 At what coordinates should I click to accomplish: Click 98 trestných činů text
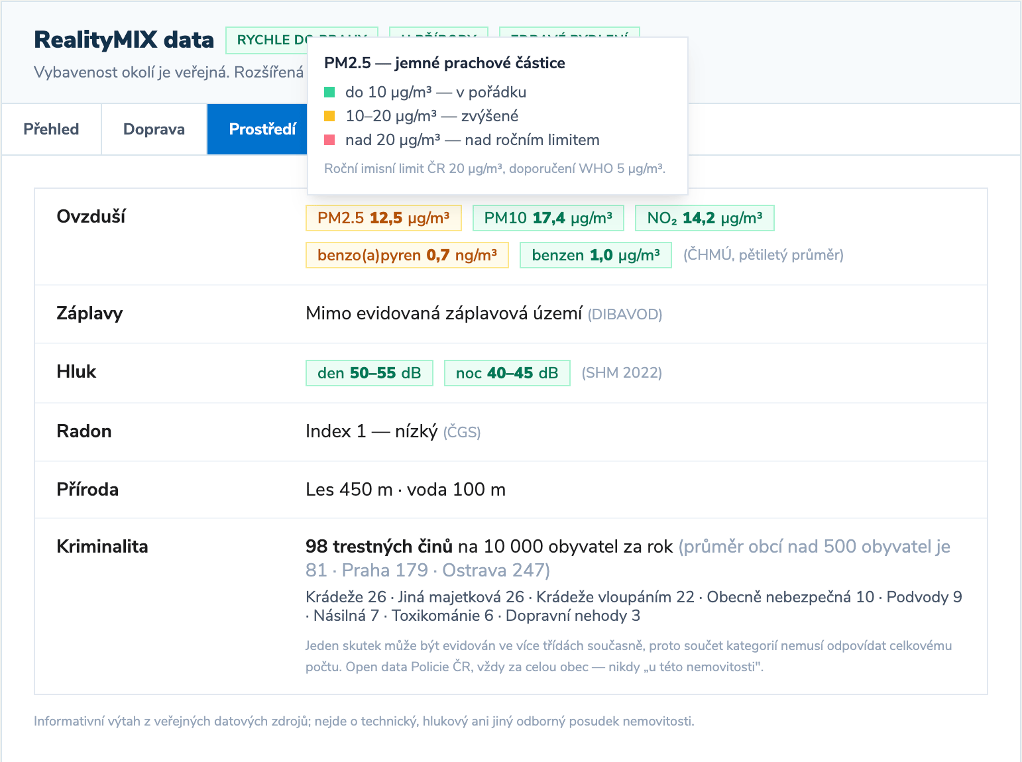click(x=379, y=547)
